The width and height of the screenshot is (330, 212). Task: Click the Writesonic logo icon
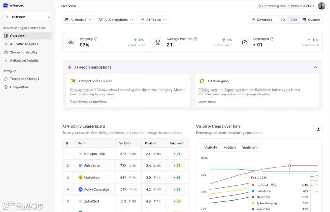5,5
